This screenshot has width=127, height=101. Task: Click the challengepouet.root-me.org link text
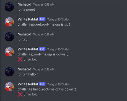pos(39,25)
